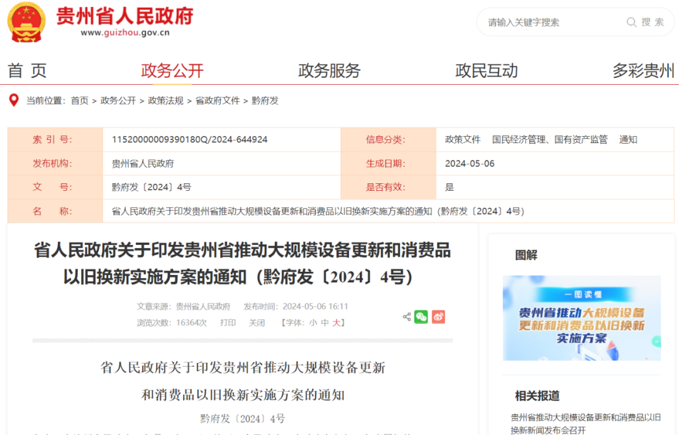This screenshot has width=679, height=435.
Task: Go to the 多彩贵州 tab
Action: pos(643,71)
